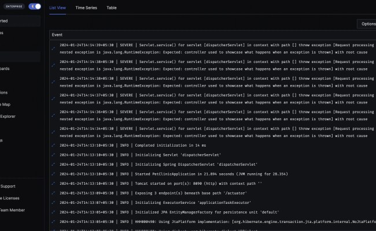Expand the 14:14:37 SEVERE log entry icon

coord(53,99)
